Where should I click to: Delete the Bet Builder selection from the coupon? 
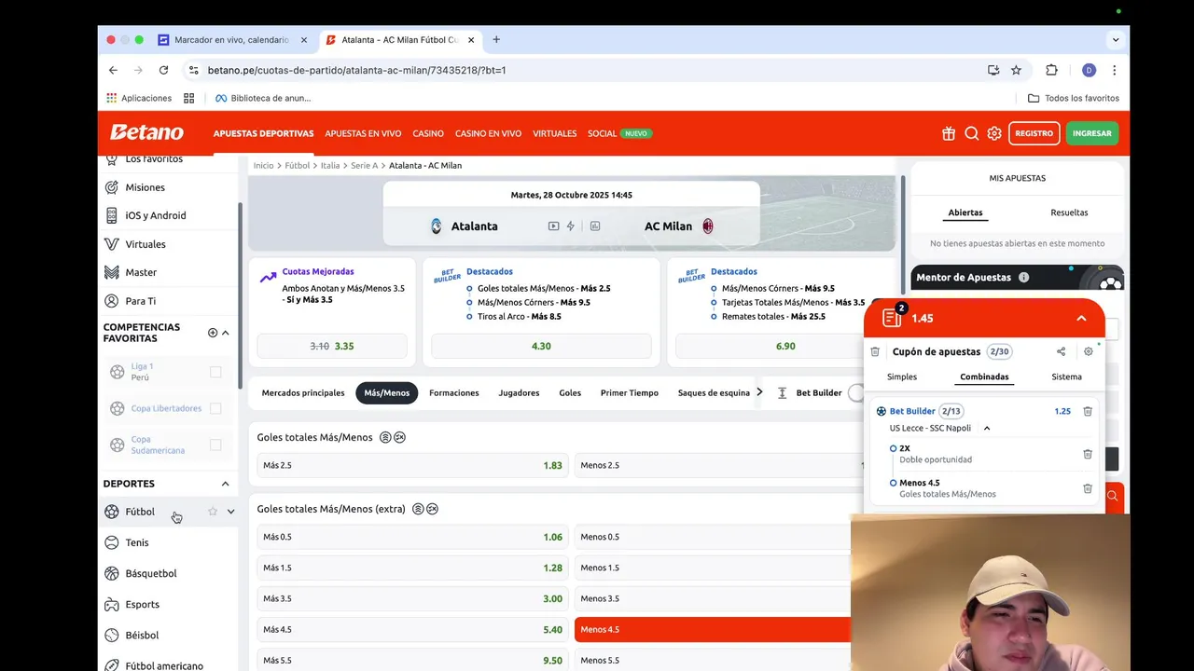(1088, 411)
